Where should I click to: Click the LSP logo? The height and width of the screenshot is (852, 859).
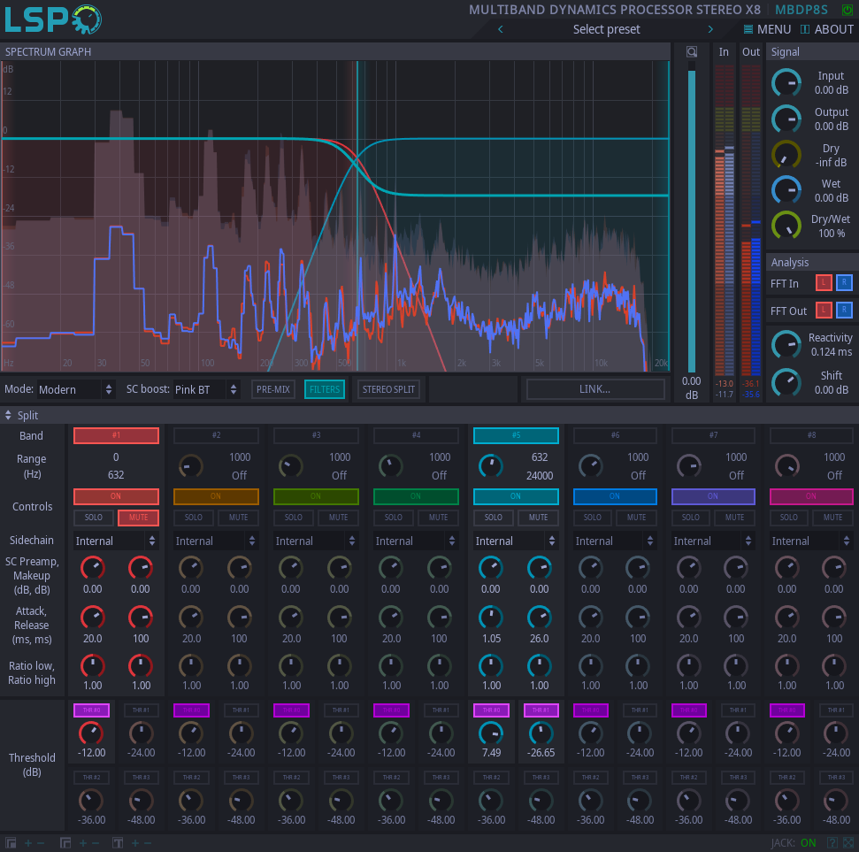point(53,19)
